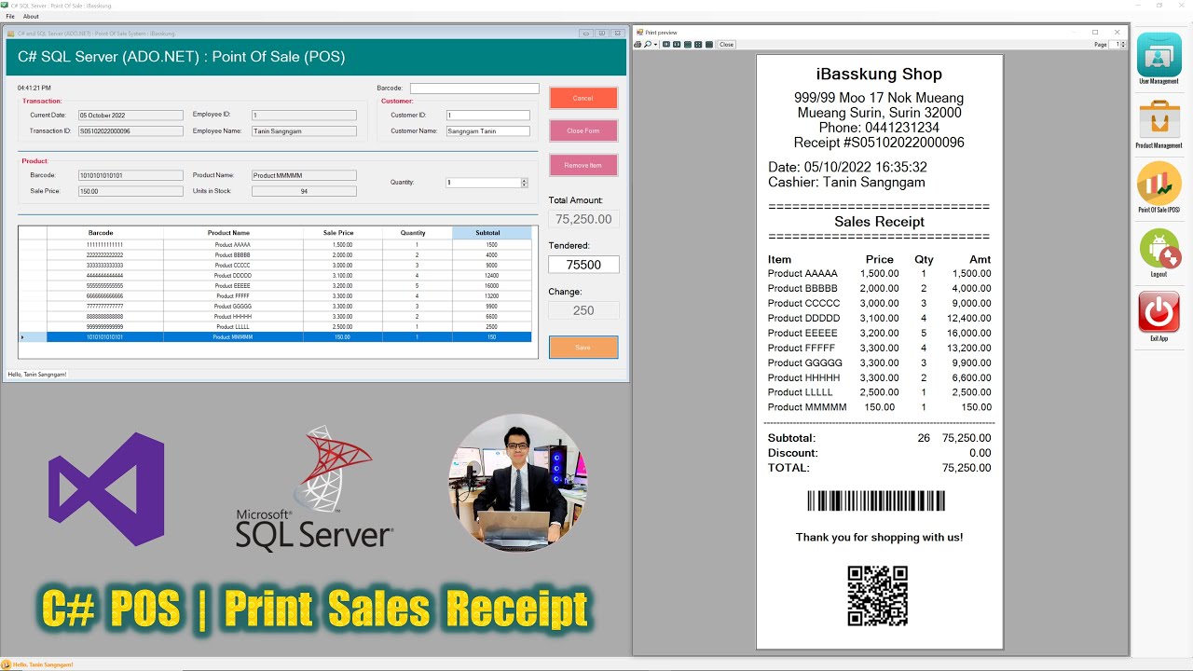Select the Four pages layout icon
The width and height of the screenshot is (1193, 671).
698,44
